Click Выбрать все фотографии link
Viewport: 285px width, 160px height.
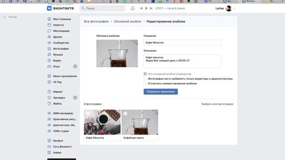(217, 104)
